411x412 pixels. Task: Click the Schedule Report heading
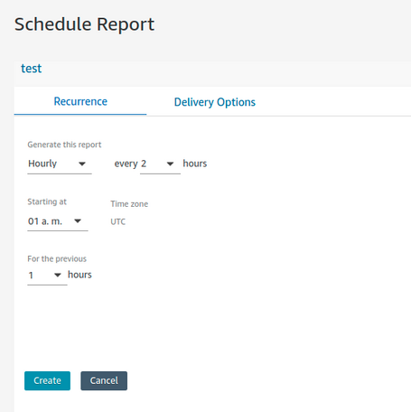(x=84, y=24)
